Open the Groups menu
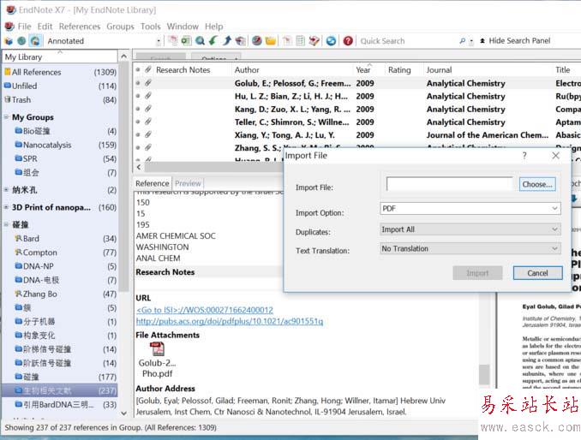The width and height of the screenshot is (581, 440). 121,27
